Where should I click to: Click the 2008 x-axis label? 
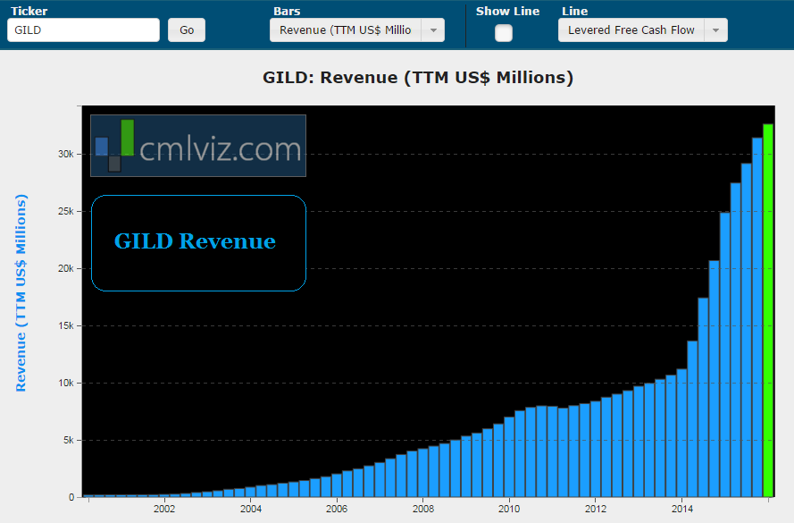(x=423, y=509)
